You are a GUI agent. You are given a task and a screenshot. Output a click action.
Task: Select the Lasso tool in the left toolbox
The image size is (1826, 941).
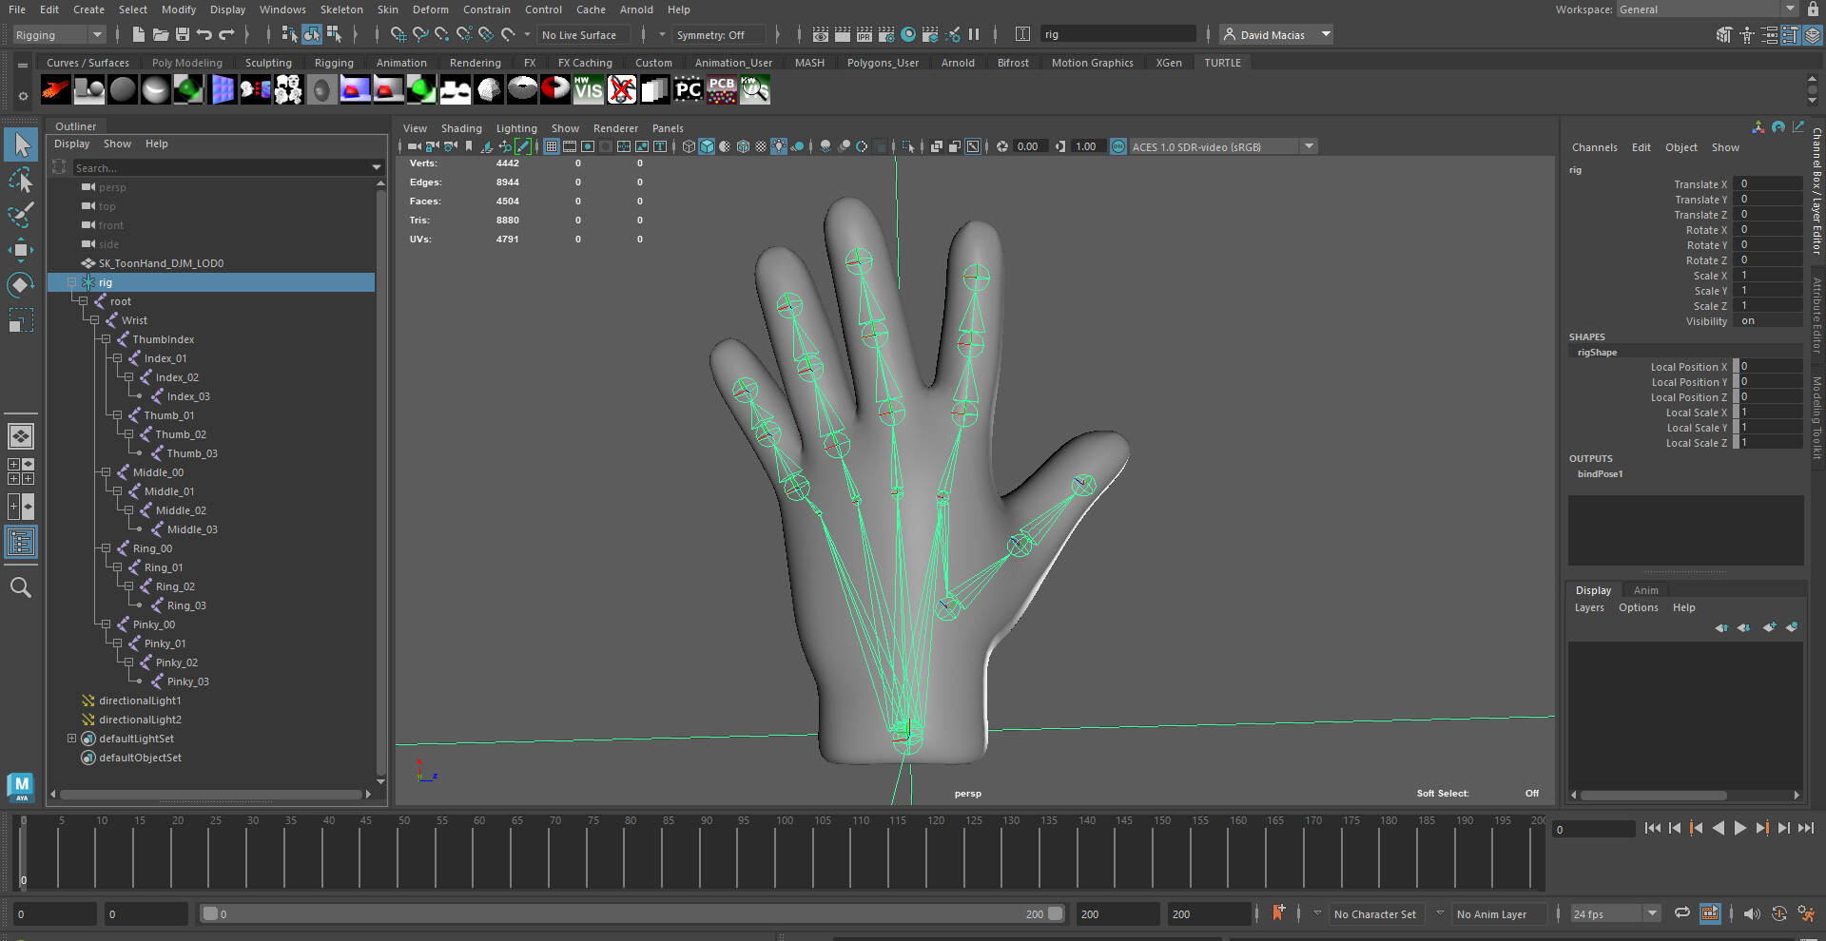[20, 180]
